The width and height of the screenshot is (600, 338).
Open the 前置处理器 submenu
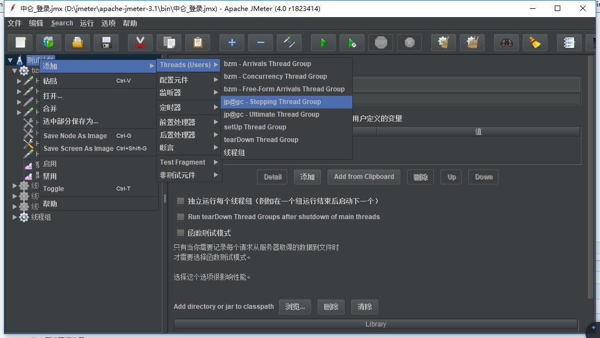[188, 122]
